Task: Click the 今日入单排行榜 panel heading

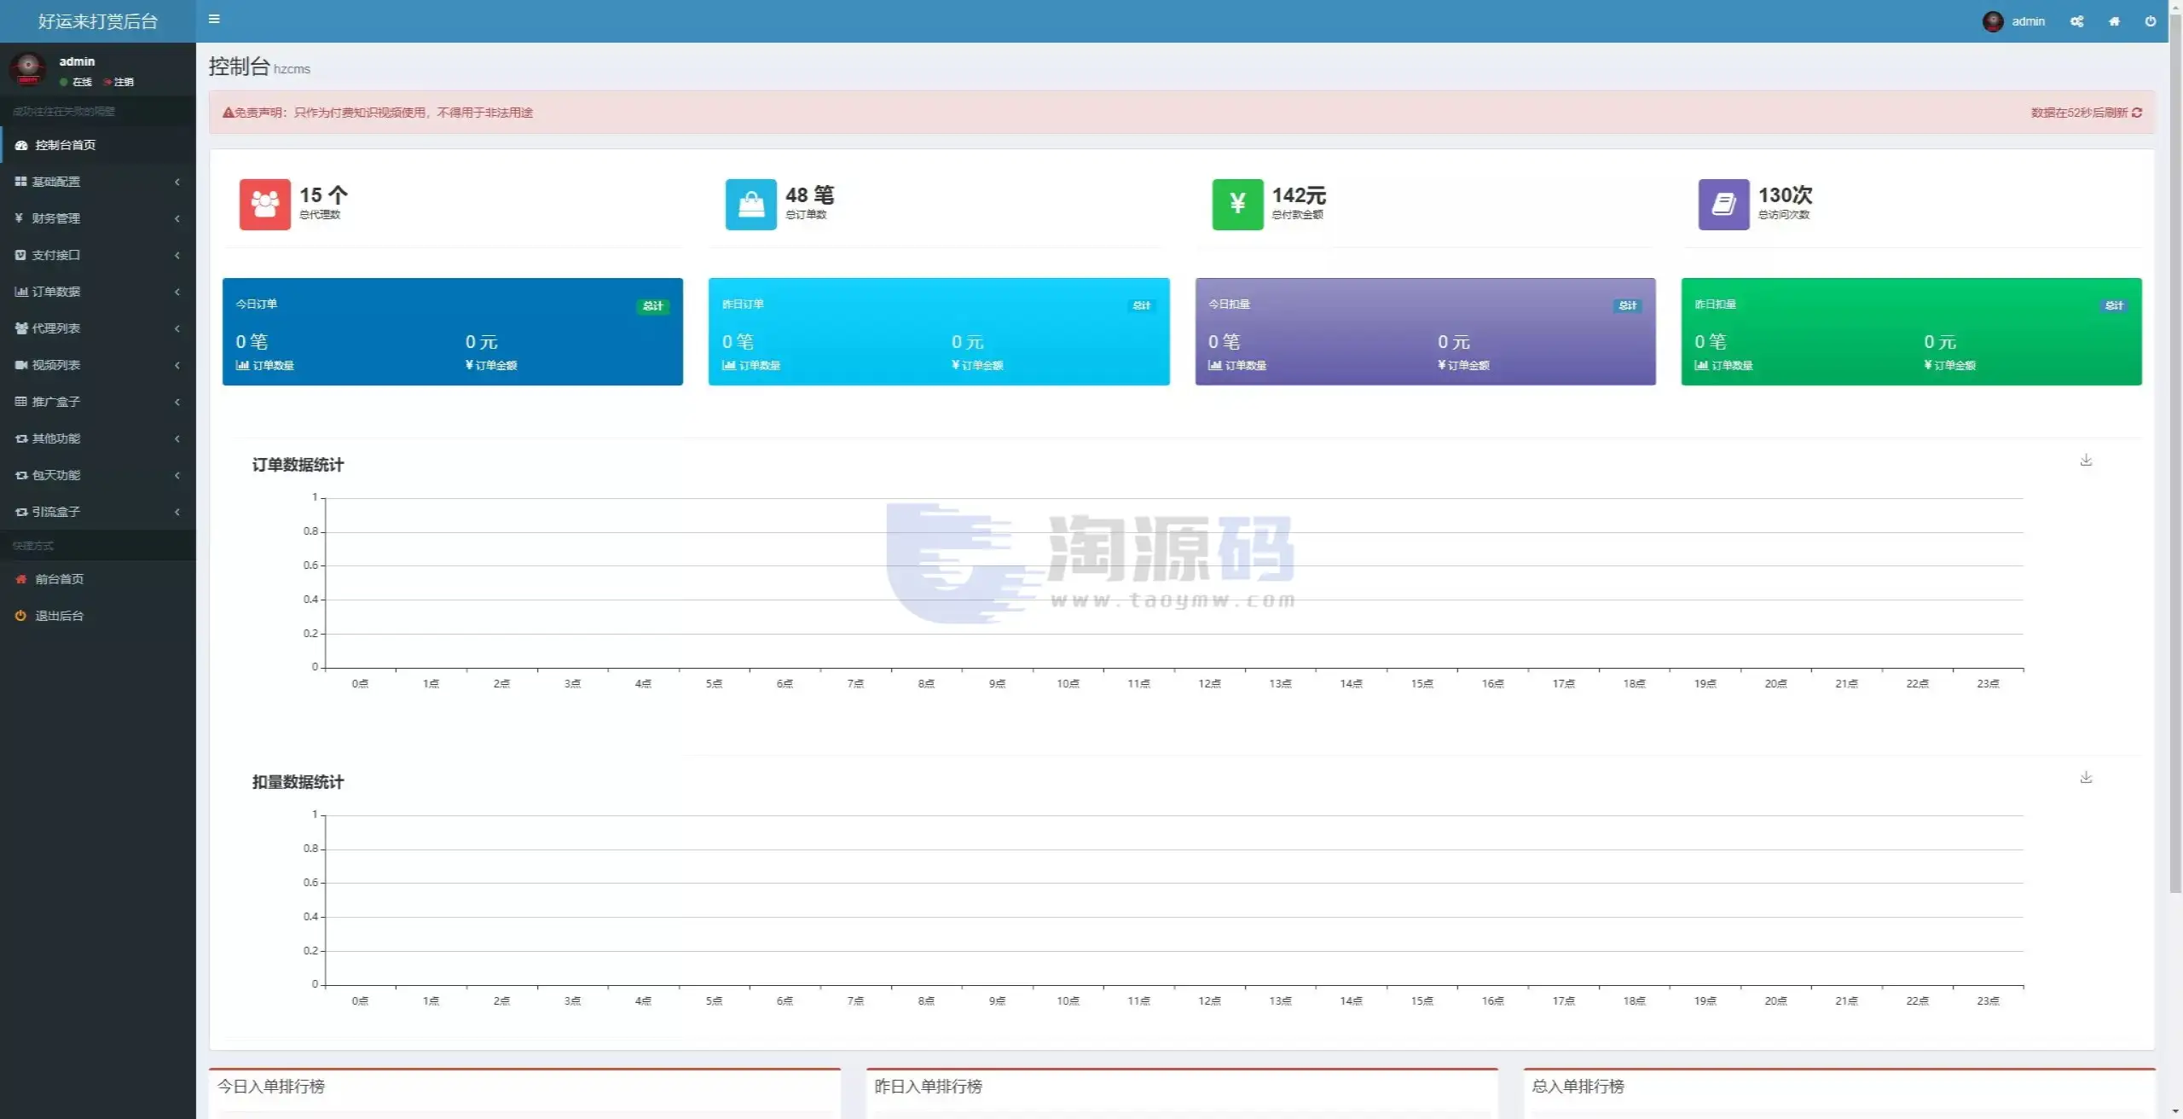Action: [x=271, y=1086]
